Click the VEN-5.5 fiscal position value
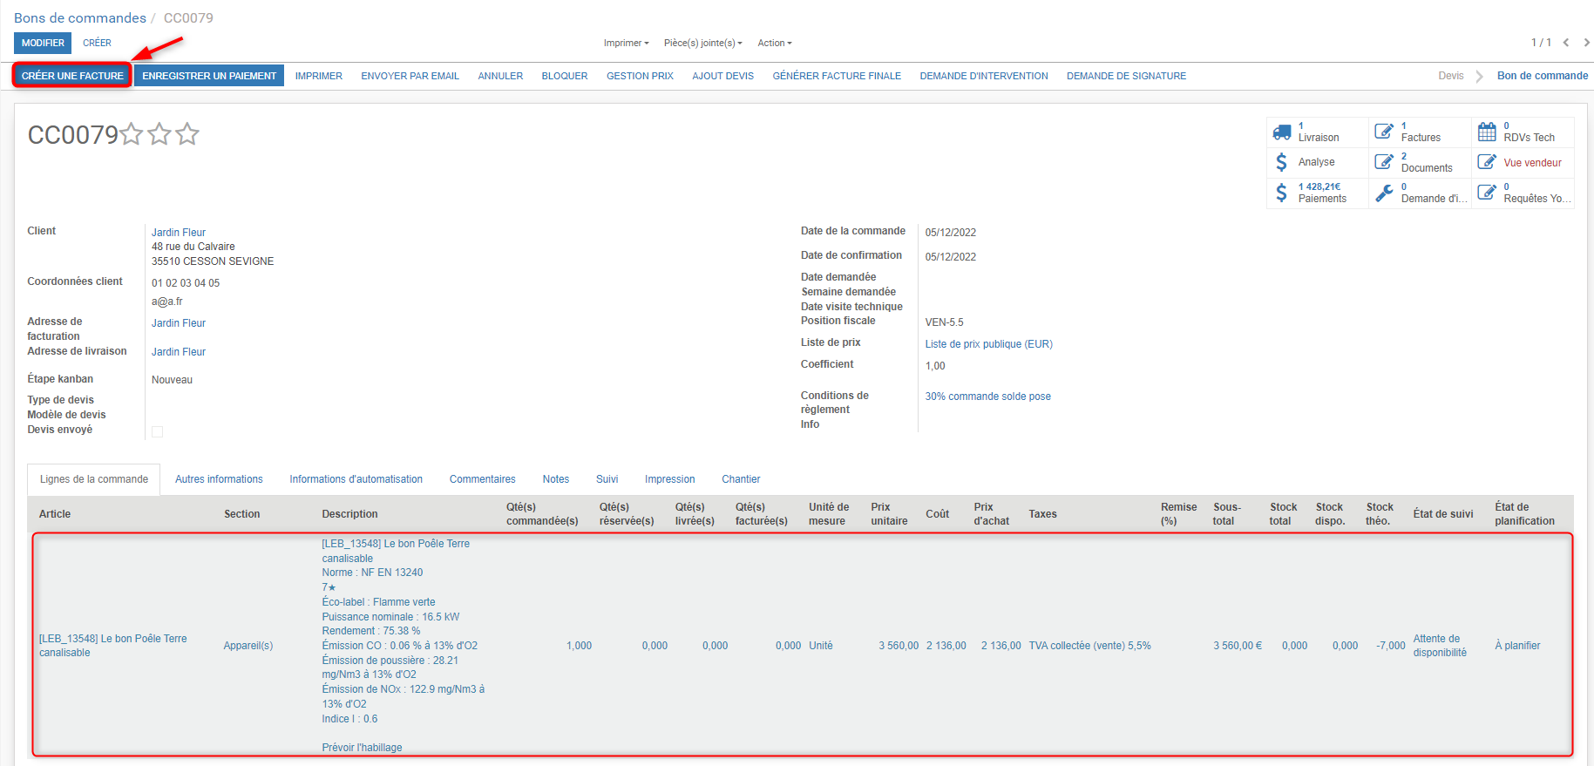 [944, 322]
